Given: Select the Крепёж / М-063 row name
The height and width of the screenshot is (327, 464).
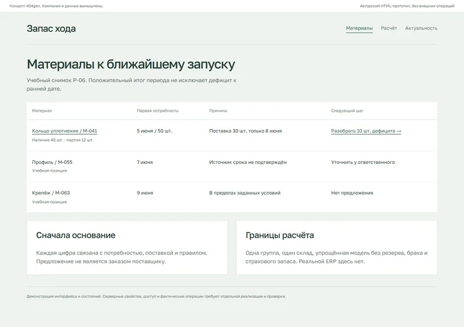Looking at the screenshot, I should click(x=51, y=193).
